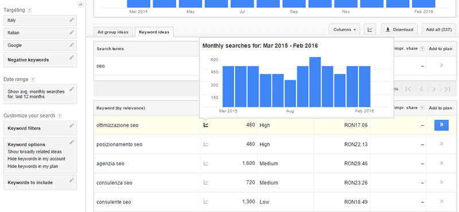Open Italian language setting

pyautogui.click(x=40, y=33)
